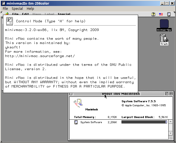Click the 'Total Memory' label
The image size is (176, 143).
click(85, 117)
